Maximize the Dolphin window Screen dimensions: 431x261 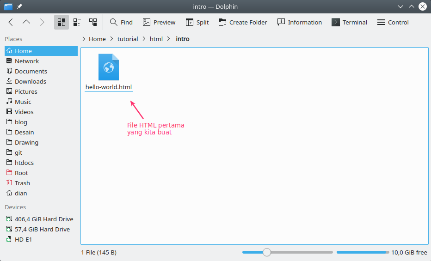point(412,6)
